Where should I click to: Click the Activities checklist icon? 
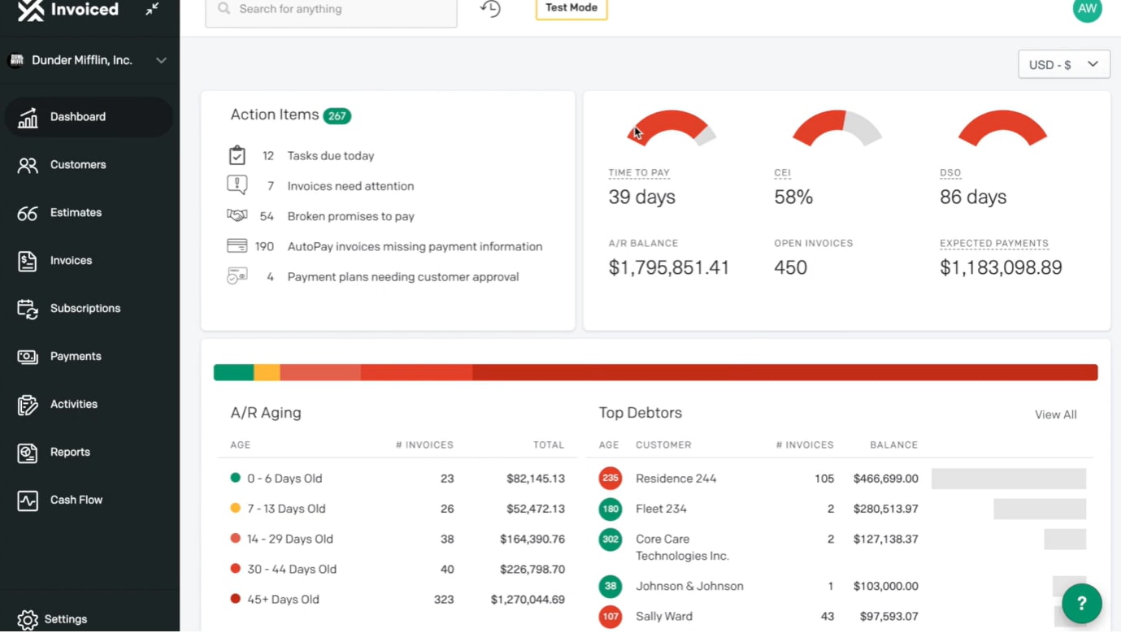28,405
